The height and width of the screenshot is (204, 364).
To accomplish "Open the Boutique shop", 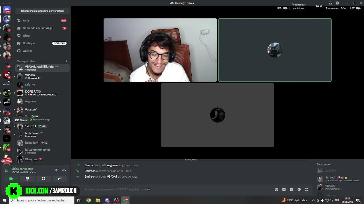I will pyautogui.click(x=42, y=43).
